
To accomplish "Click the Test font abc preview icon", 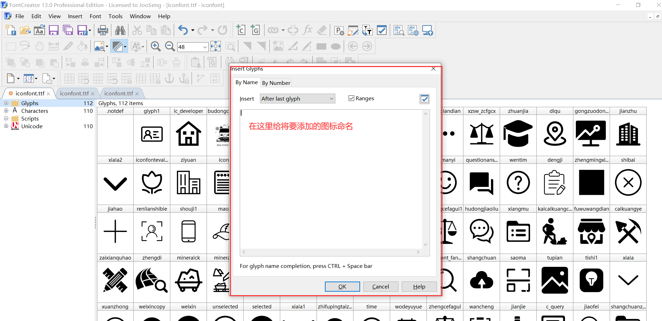I will pos(399,30).
